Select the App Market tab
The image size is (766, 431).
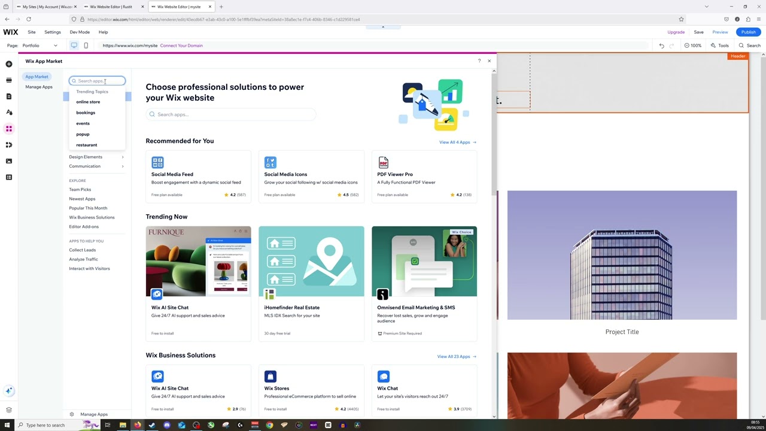(37, 77)
